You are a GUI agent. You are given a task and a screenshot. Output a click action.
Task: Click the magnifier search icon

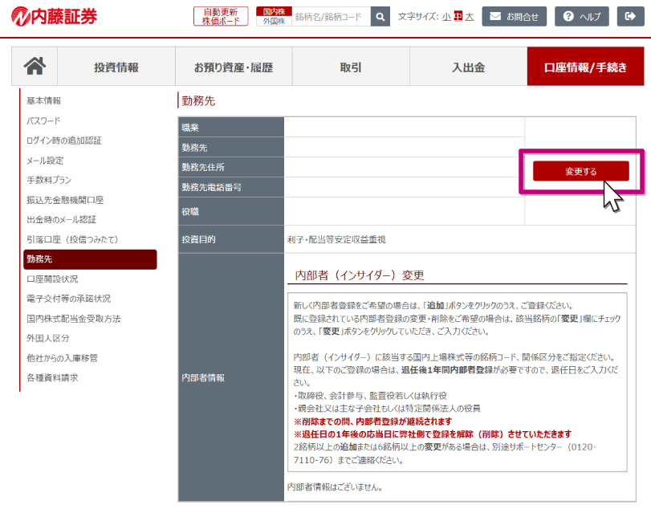tap(381, 16)
